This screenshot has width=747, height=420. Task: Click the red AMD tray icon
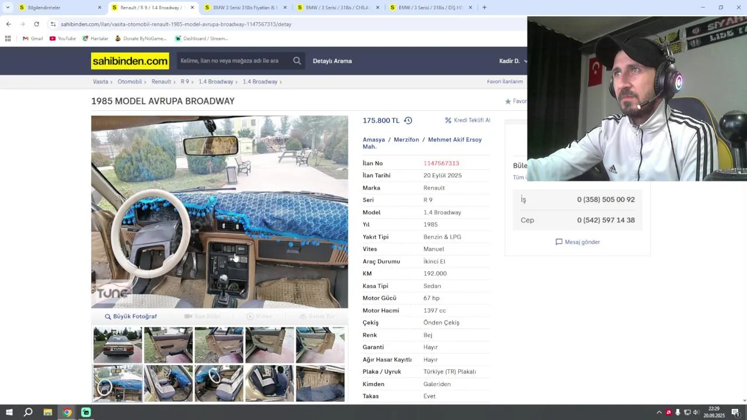click(669, 412)
